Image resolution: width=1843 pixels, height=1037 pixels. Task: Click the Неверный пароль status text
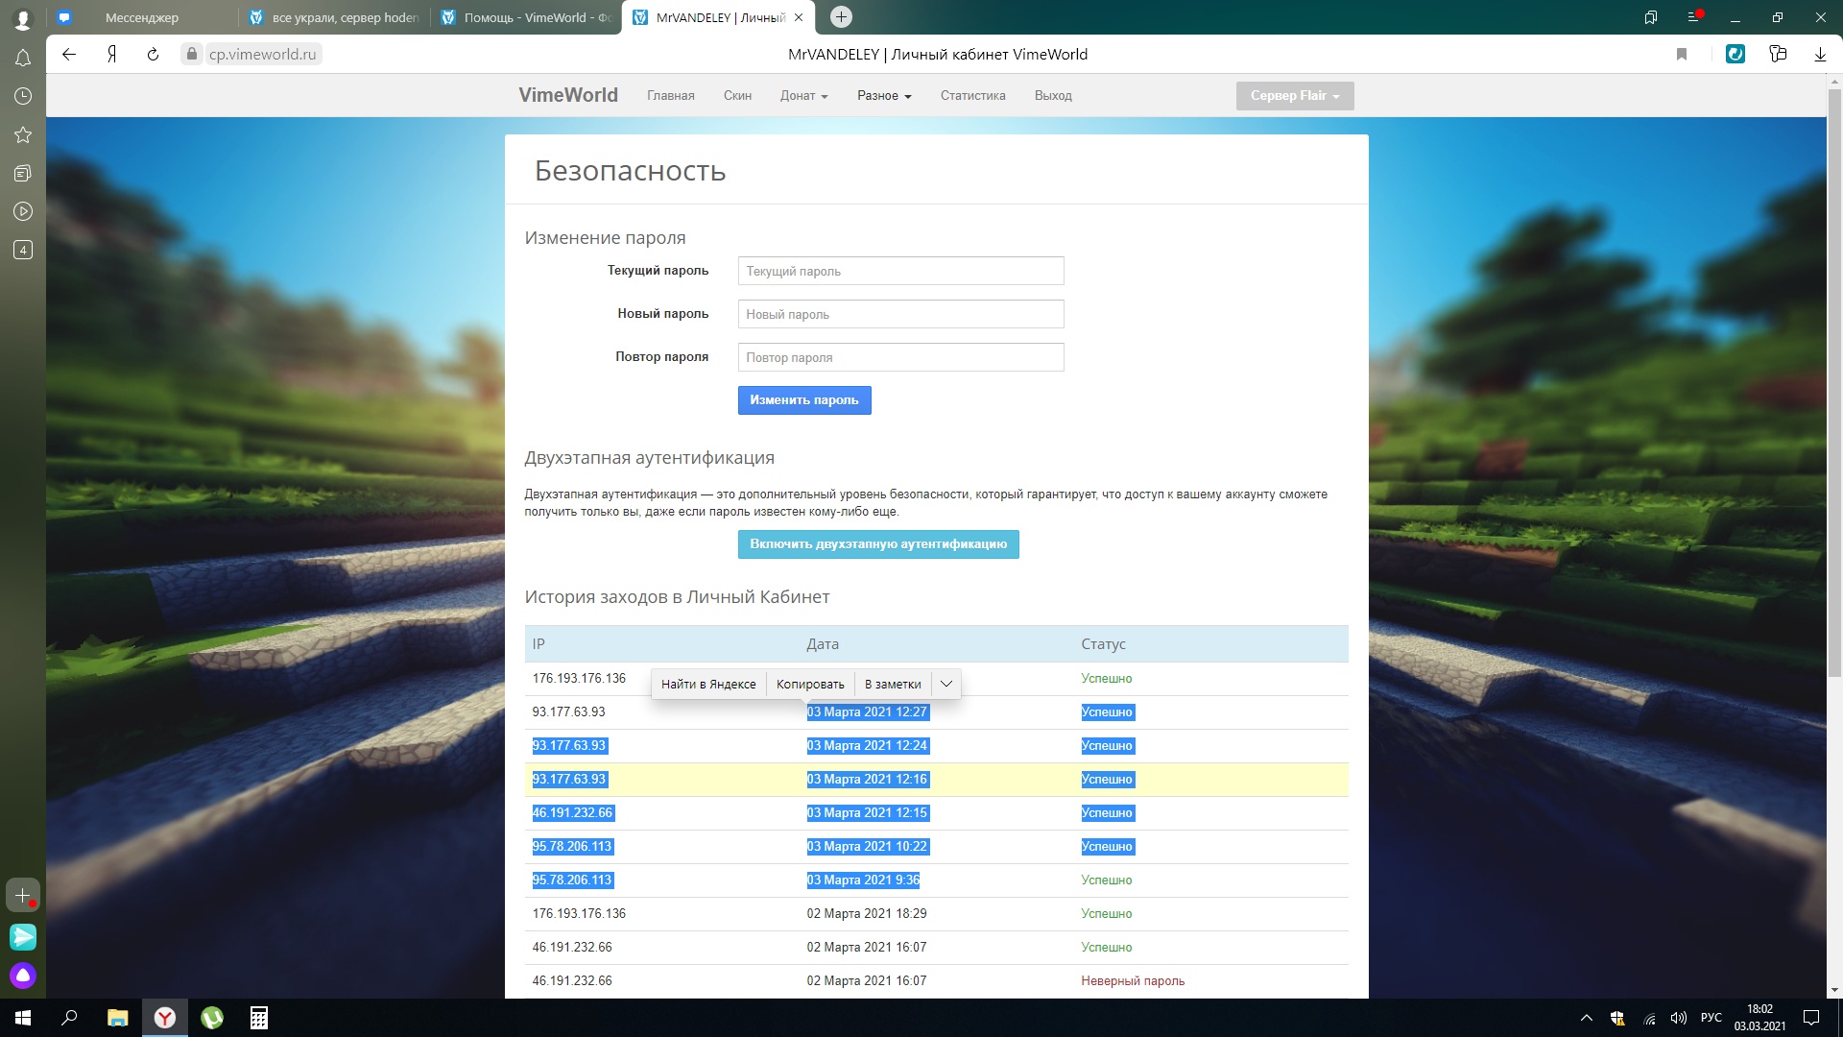(x=1133, y=981)
